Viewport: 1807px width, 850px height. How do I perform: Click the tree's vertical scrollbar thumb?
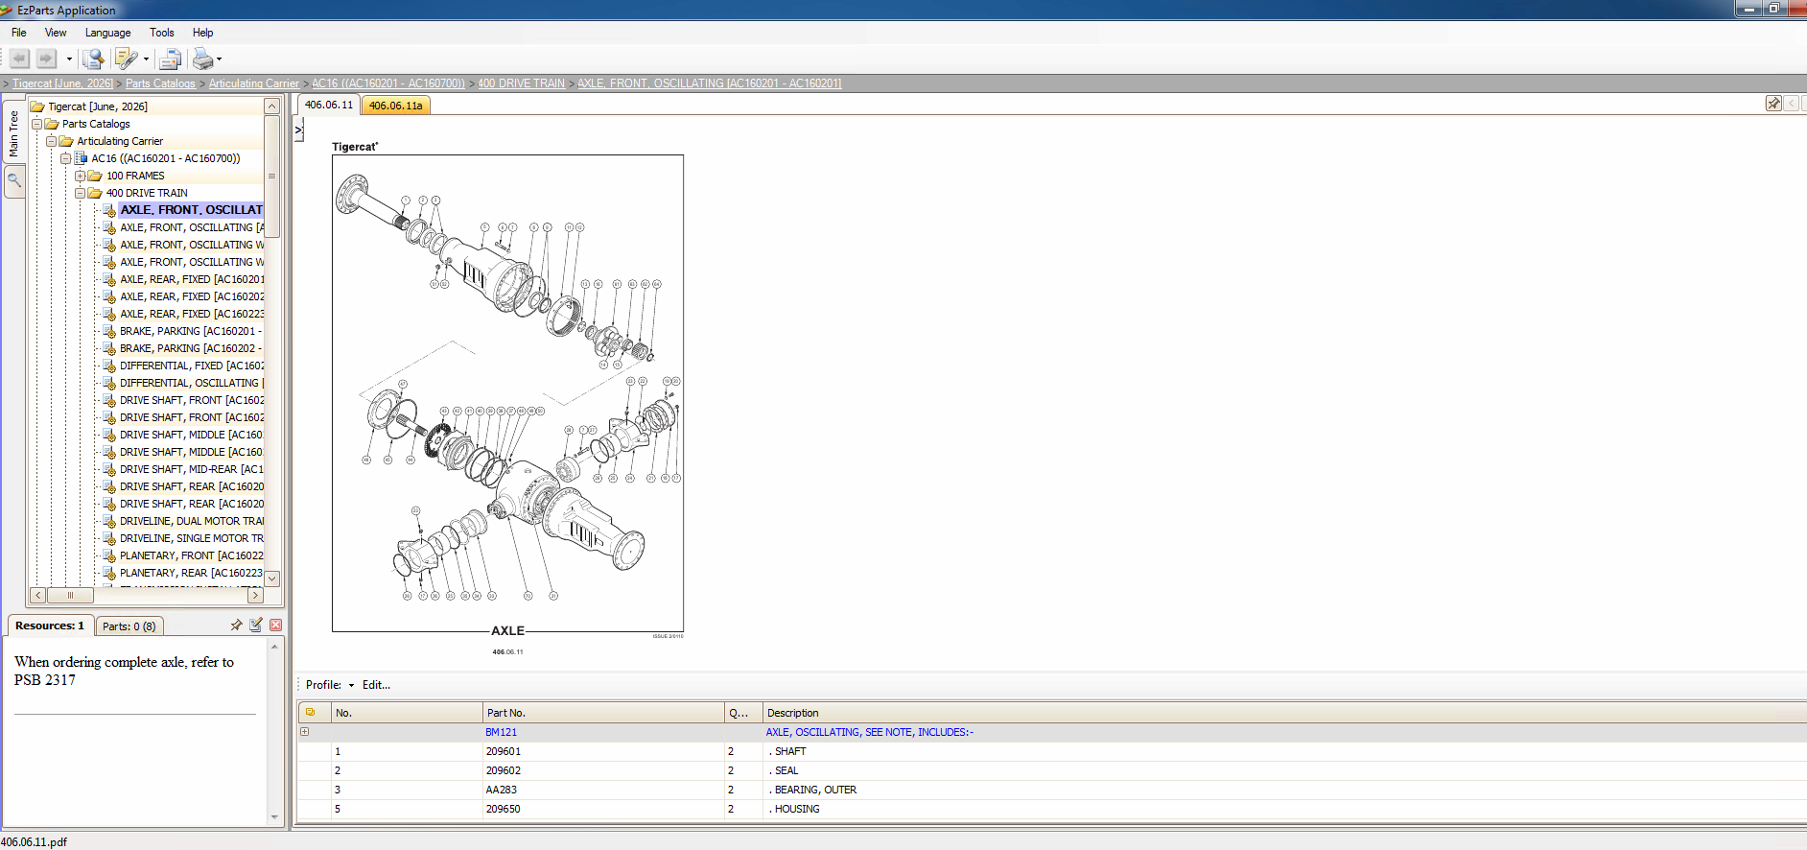[x=272, y=177]
